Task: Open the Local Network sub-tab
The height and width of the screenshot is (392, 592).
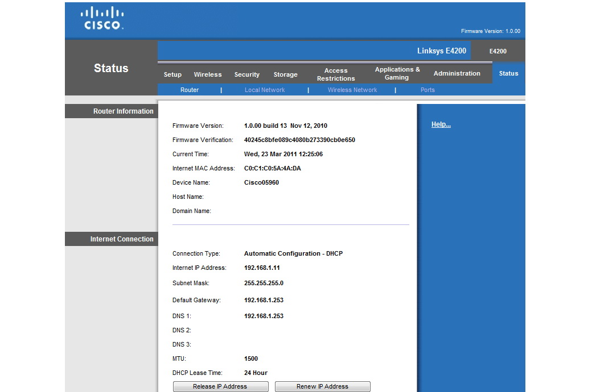Action: (x=265, y=90)
